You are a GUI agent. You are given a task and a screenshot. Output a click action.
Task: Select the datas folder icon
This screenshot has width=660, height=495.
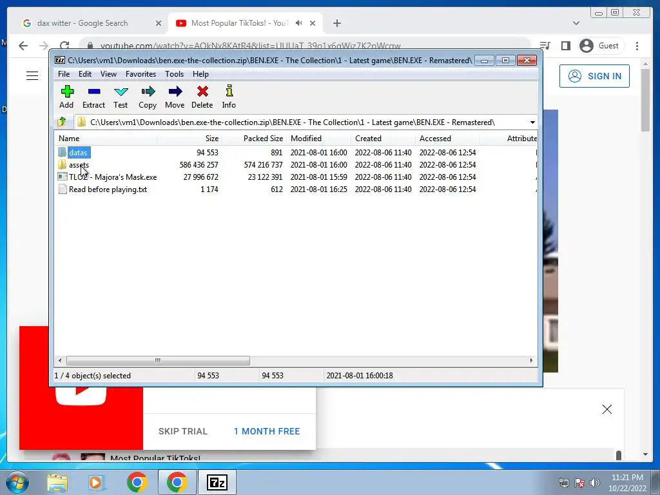click(63, 152)
